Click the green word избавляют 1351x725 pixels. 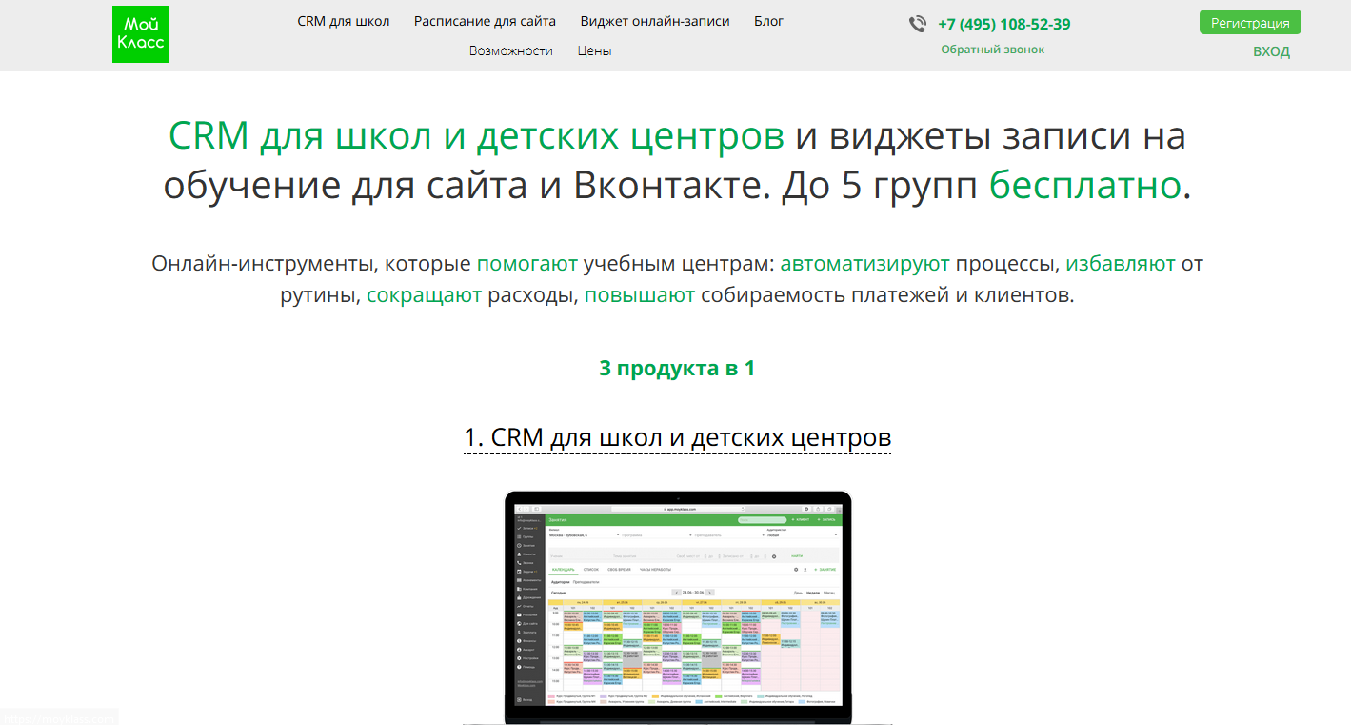[x=1121, y=264]
